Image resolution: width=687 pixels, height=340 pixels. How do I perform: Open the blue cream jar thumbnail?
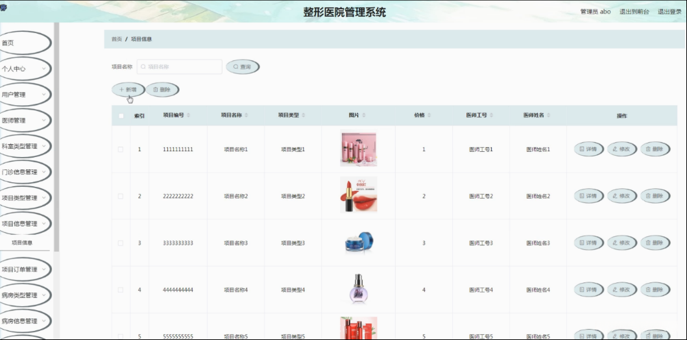(x=359, y=241)
